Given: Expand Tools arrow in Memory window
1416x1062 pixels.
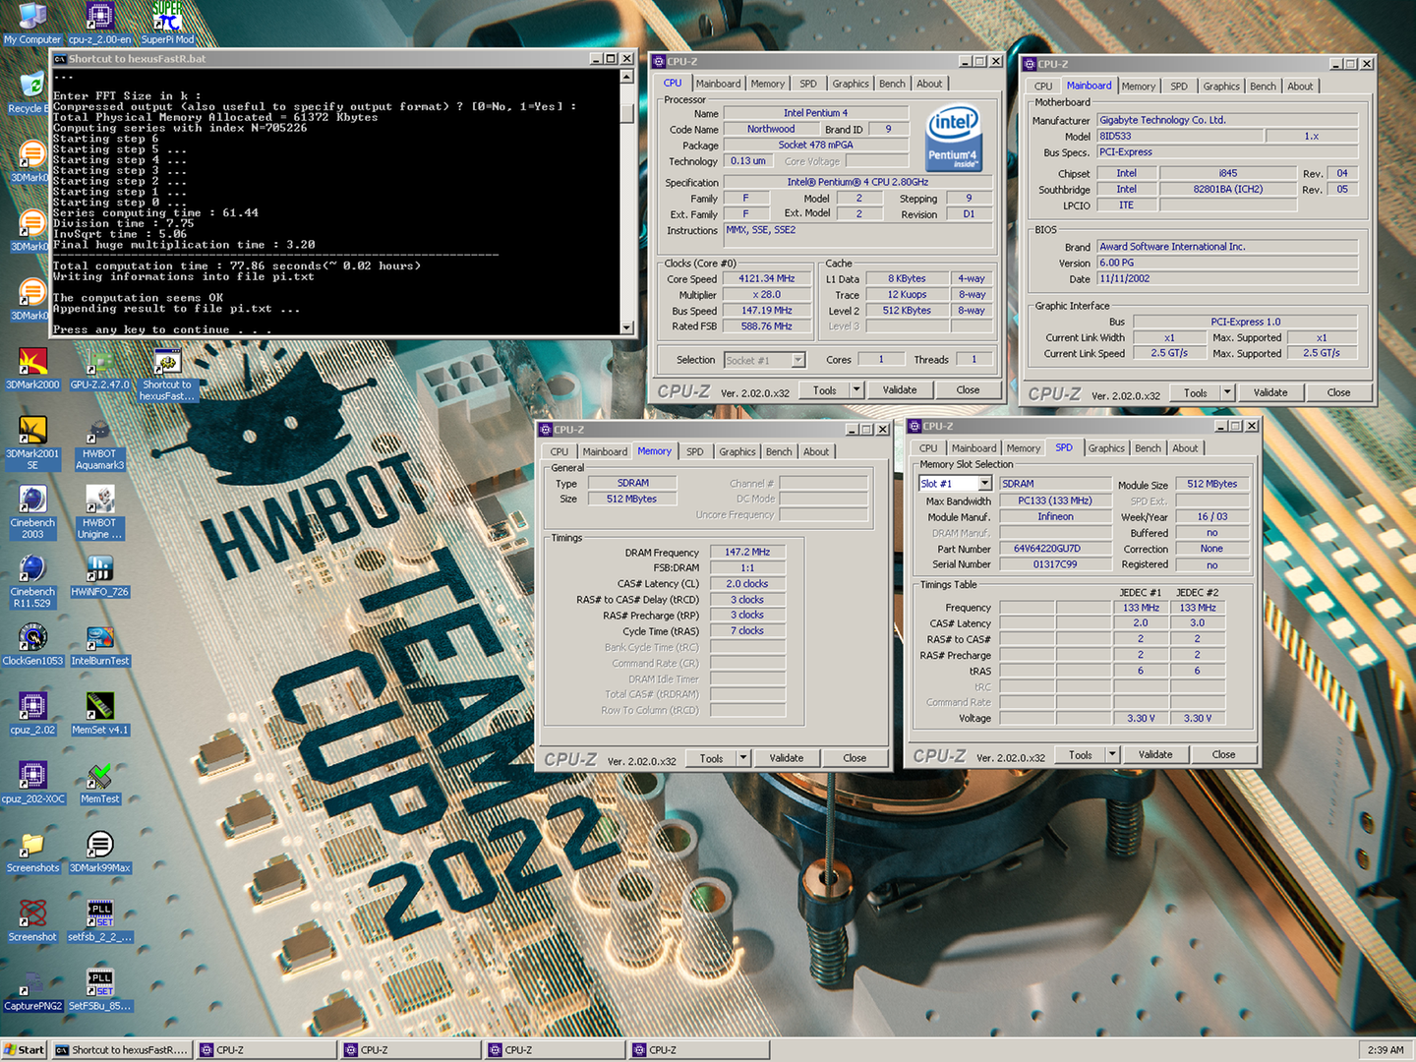Looking at the screenshot, I should pos(743,758).
